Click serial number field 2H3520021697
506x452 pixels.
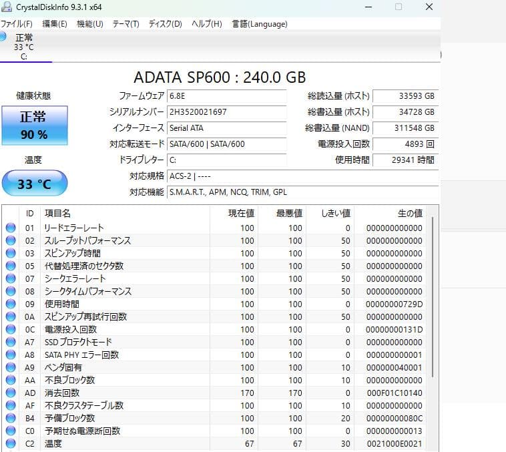pos(226,112)
